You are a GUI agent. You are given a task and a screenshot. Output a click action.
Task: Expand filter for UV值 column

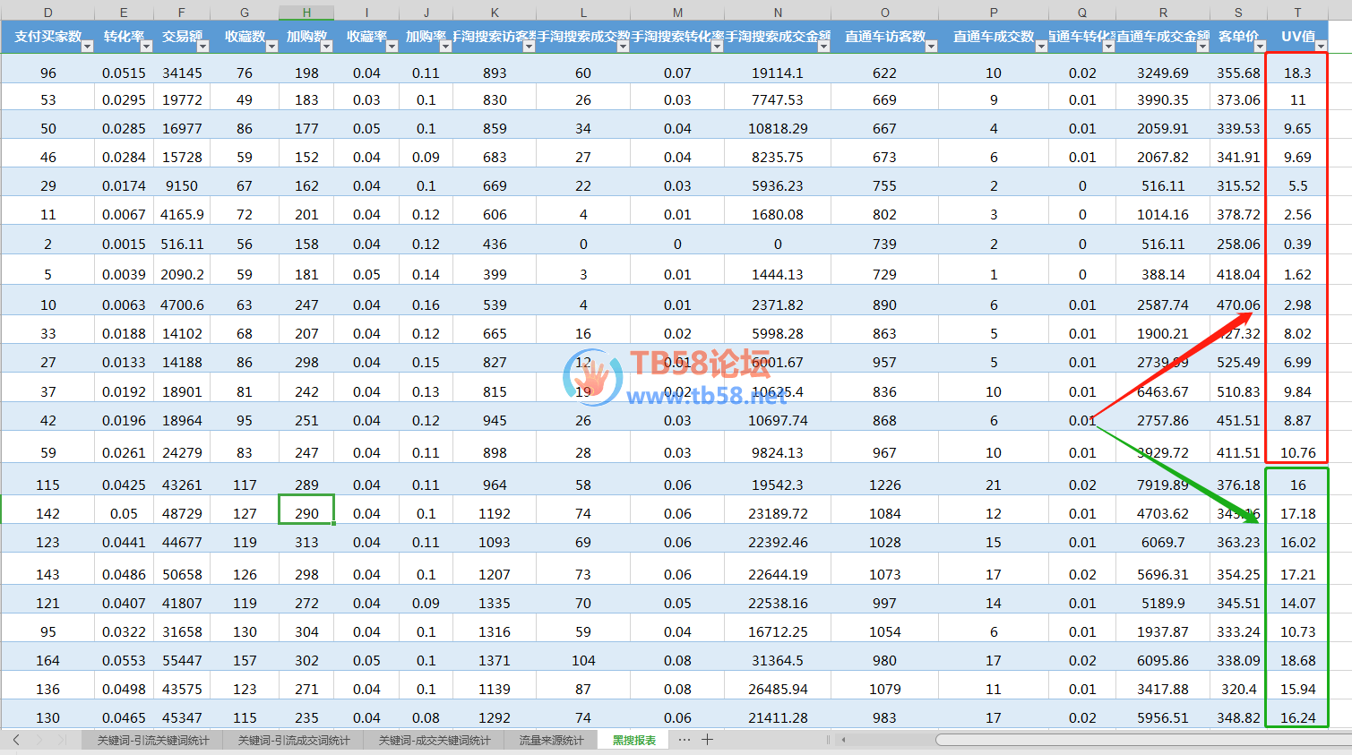coord(1320,46)
